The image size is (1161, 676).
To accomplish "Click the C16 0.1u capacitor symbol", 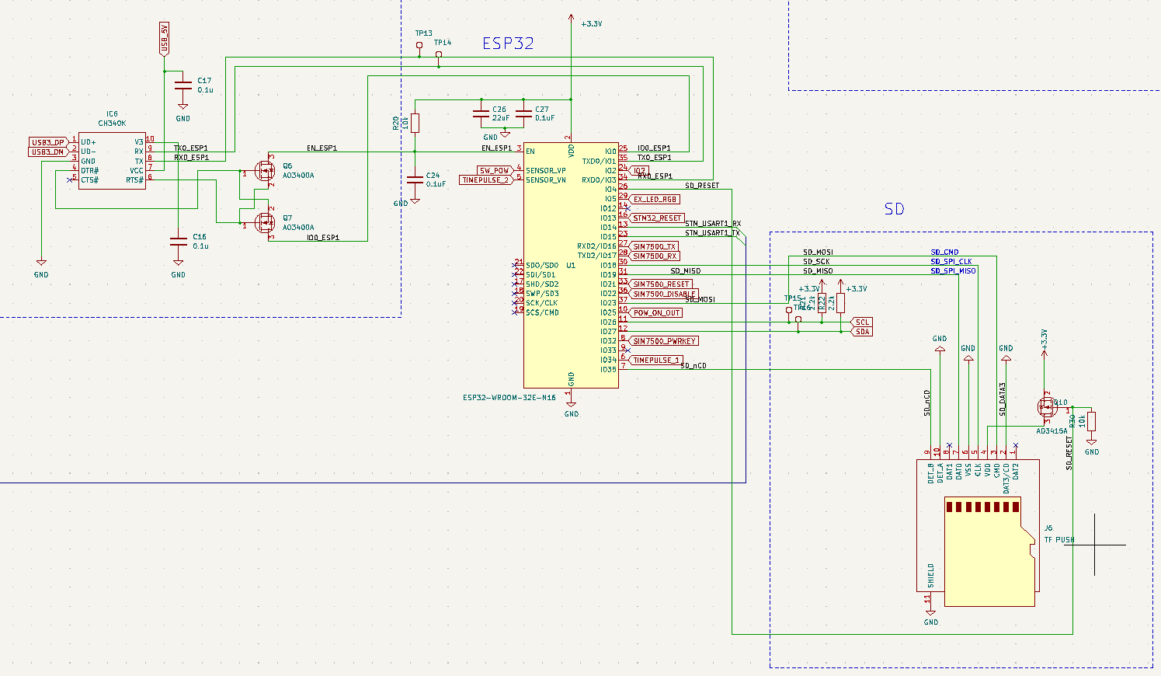I will [x=178, y=241].
